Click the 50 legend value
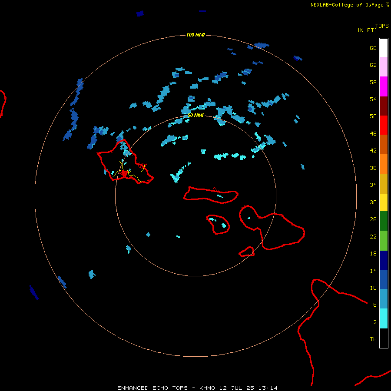 tap(373, 116)
